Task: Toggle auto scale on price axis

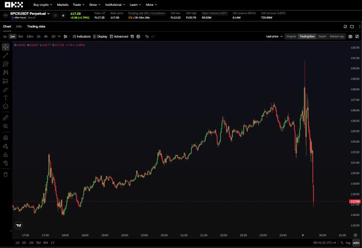Action: (x=356, y=243)
